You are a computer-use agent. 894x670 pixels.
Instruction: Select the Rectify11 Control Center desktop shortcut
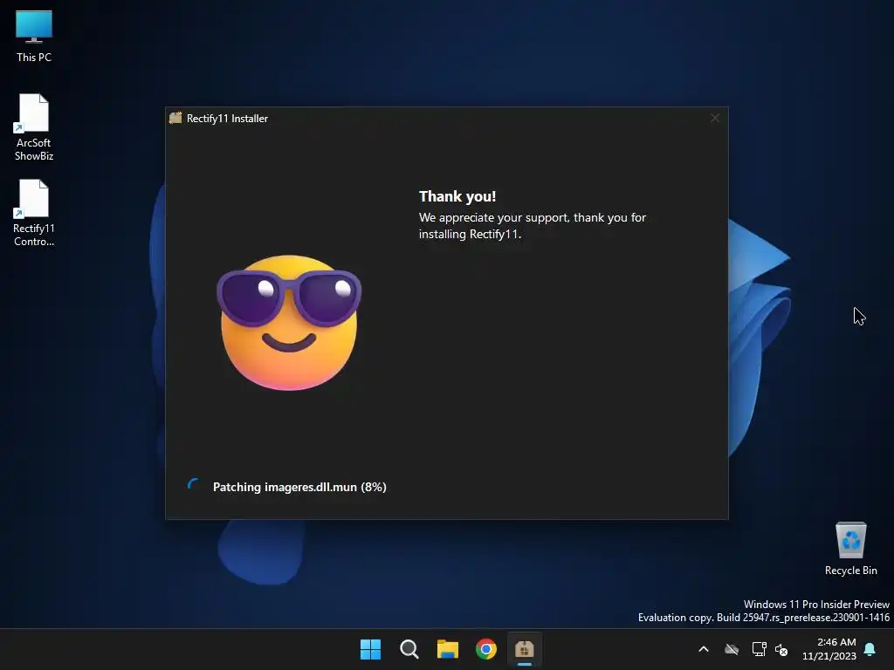tap(34, 213)
